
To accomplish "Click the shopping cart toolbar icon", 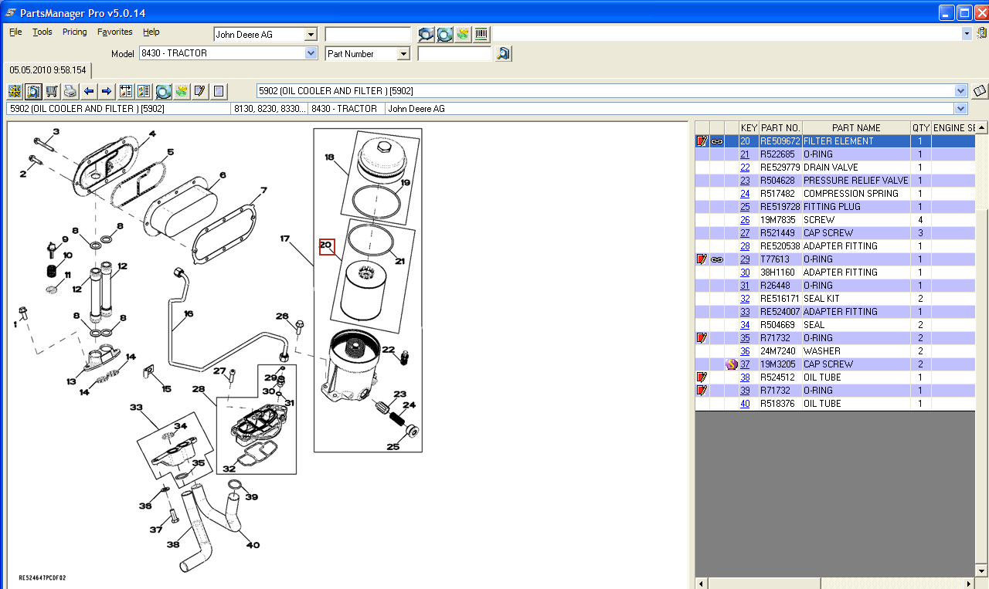I will 52,91.
